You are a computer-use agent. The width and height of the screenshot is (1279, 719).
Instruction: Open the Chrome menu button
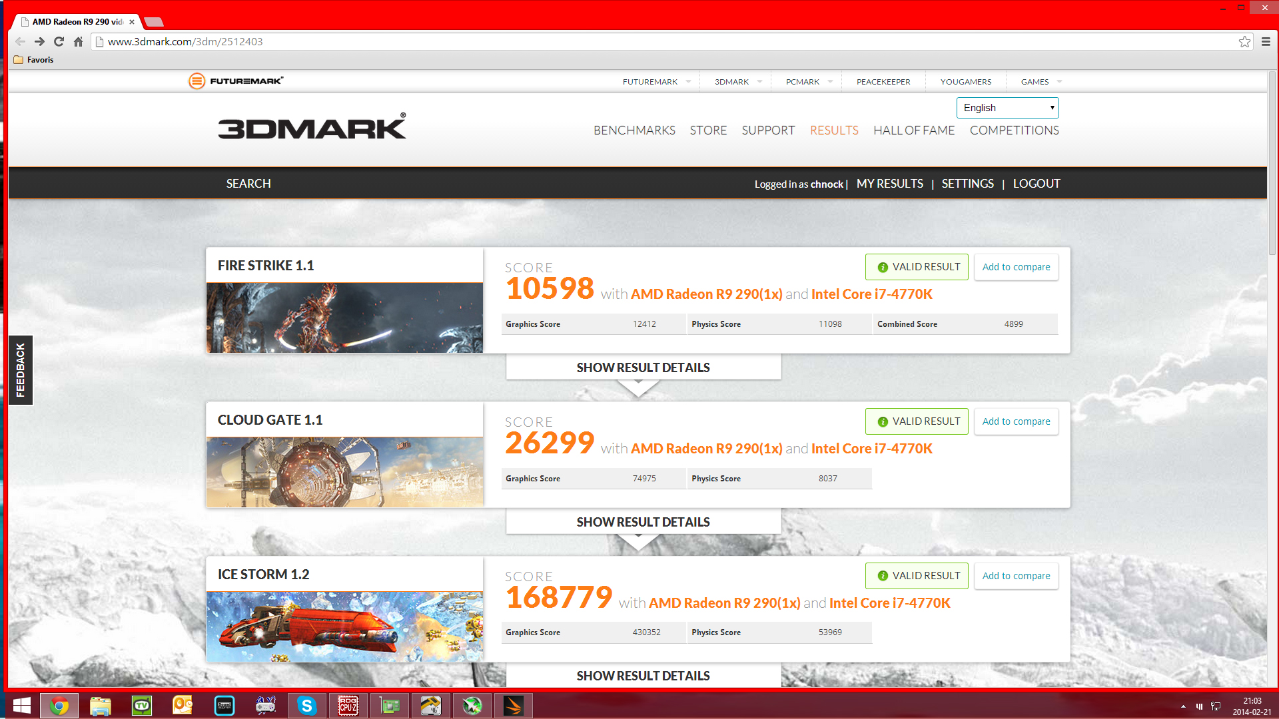tap(1266, 41)
